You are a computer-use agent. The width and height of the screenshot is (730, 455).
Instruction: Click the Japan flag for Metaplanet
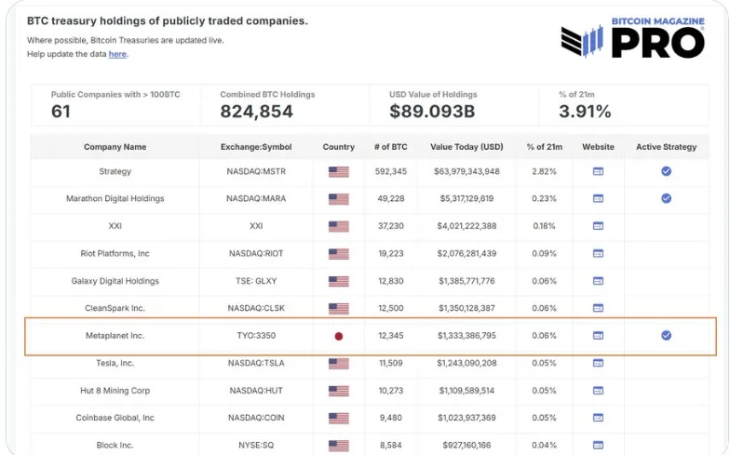(x=339, y=336)
